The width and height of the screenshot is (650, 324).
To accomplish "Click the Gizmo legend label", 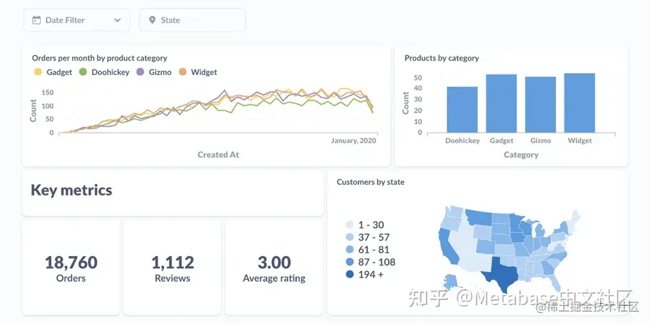I will [x=160, y=72].
